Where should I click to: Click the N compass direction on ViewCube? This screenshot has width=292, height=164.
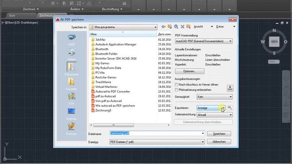pyautogui.click(x=274, y=31)
